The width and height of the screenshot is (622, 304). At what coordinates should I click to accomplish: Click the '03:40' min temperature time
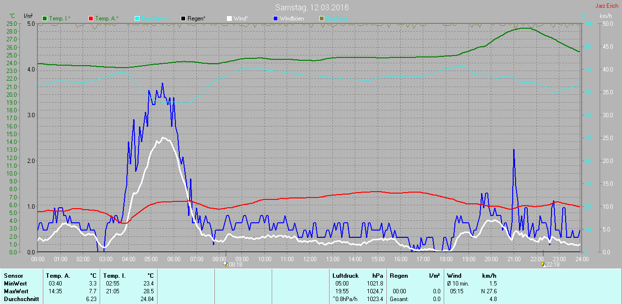[x=55, y=283]
